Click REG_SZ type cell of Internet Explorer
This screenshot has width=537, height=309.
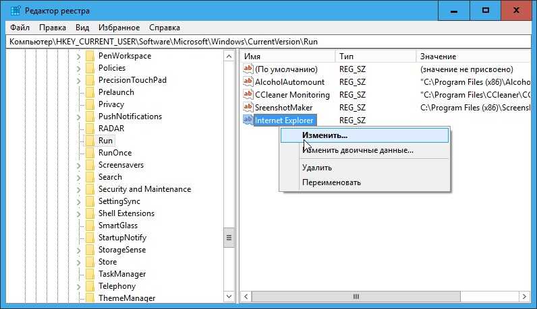click(x=352, y=121)
